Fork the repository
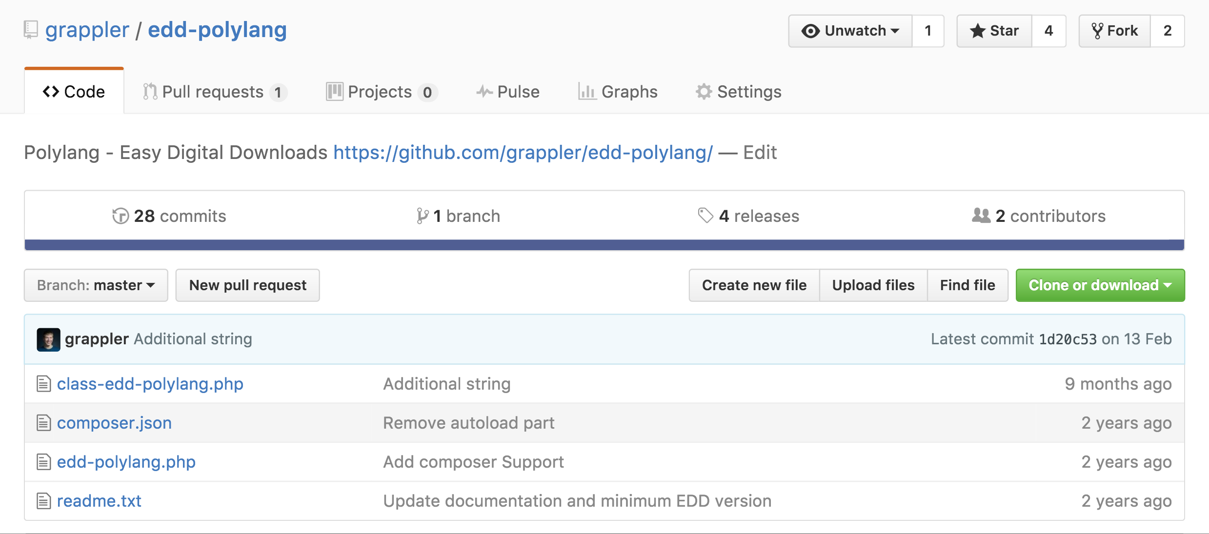Viewport: 1209px width, 534px height. pyautogui.click(x=1115, y=31)
